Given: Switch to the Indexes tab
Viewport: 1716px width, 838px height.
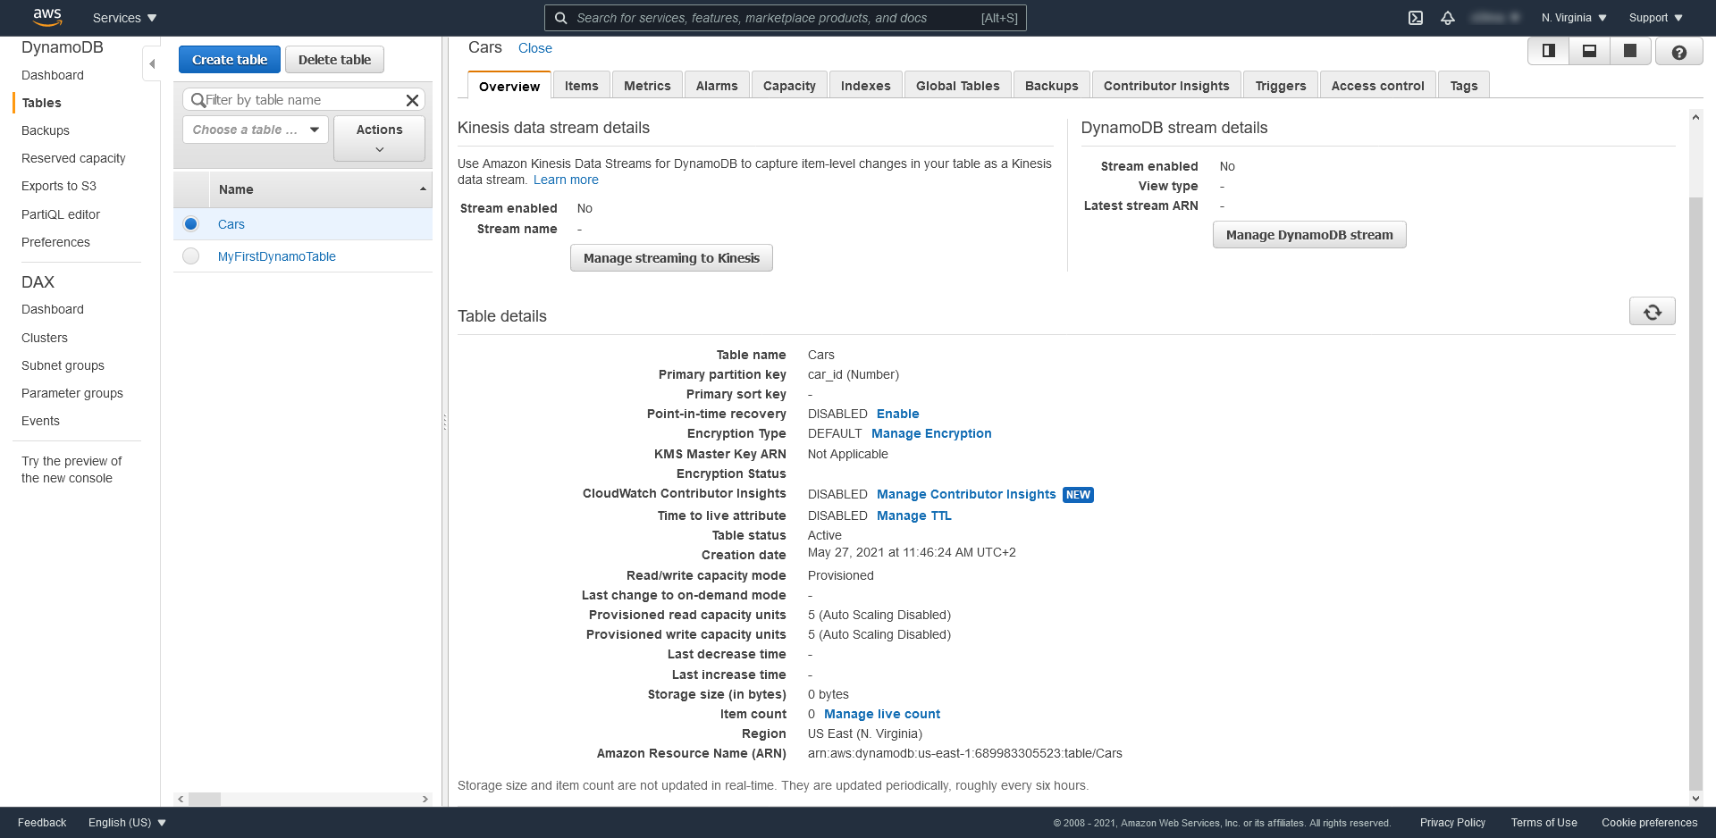Looking at the screenshot, I should point(866,86).
